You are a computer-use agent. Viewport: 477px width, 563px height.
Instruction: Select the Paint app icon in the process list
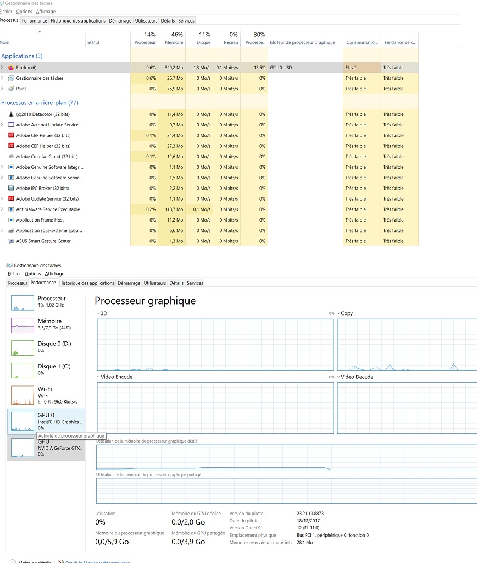[11, 89]
